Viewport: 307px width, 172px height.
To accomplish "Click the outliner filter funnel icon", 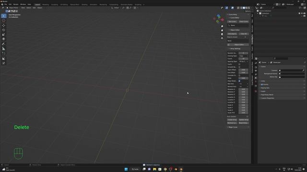I will 300,8.
